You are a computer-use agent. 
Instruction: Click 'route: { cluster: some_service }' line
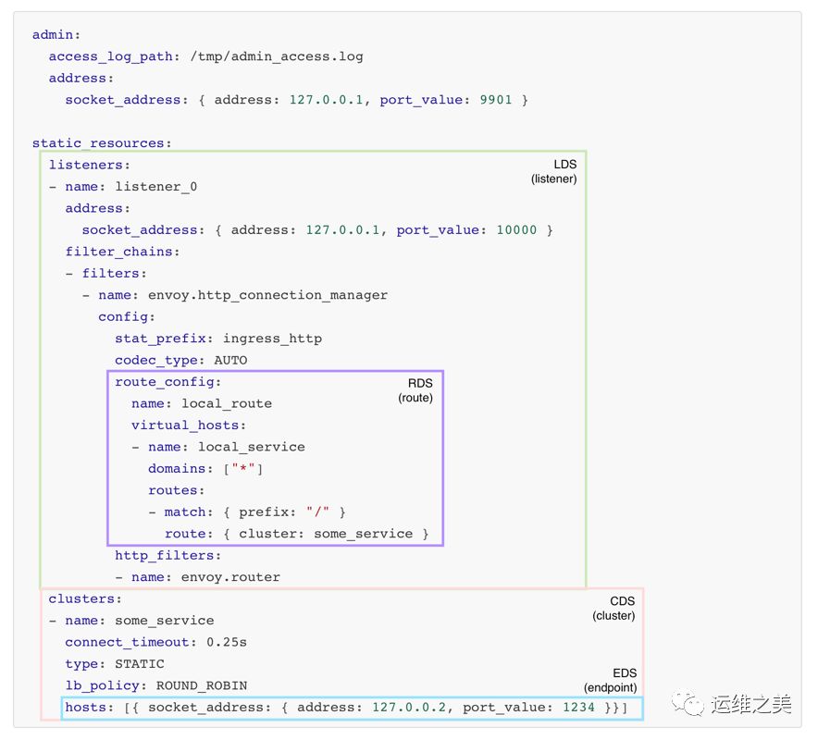coord(297,534)
